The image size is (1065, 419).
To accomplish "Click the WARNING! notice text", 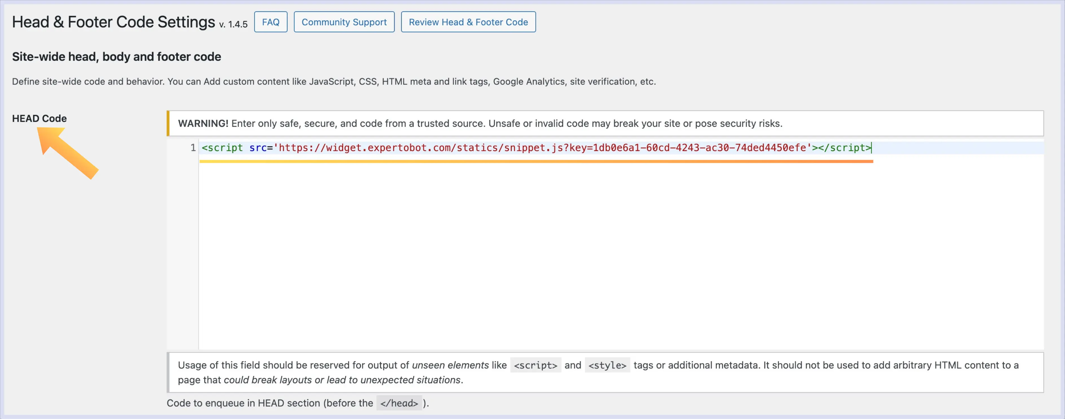I will click(x=480, y=123).
